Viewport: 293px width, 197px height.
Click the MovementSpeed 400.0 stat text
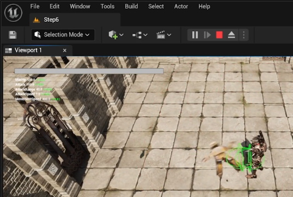point(37,99)
